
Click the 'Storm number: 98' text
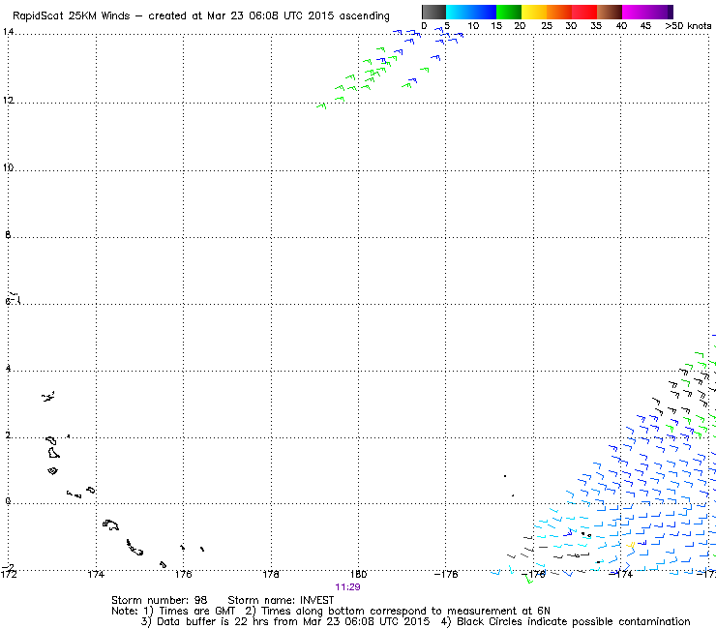point(159,600)
